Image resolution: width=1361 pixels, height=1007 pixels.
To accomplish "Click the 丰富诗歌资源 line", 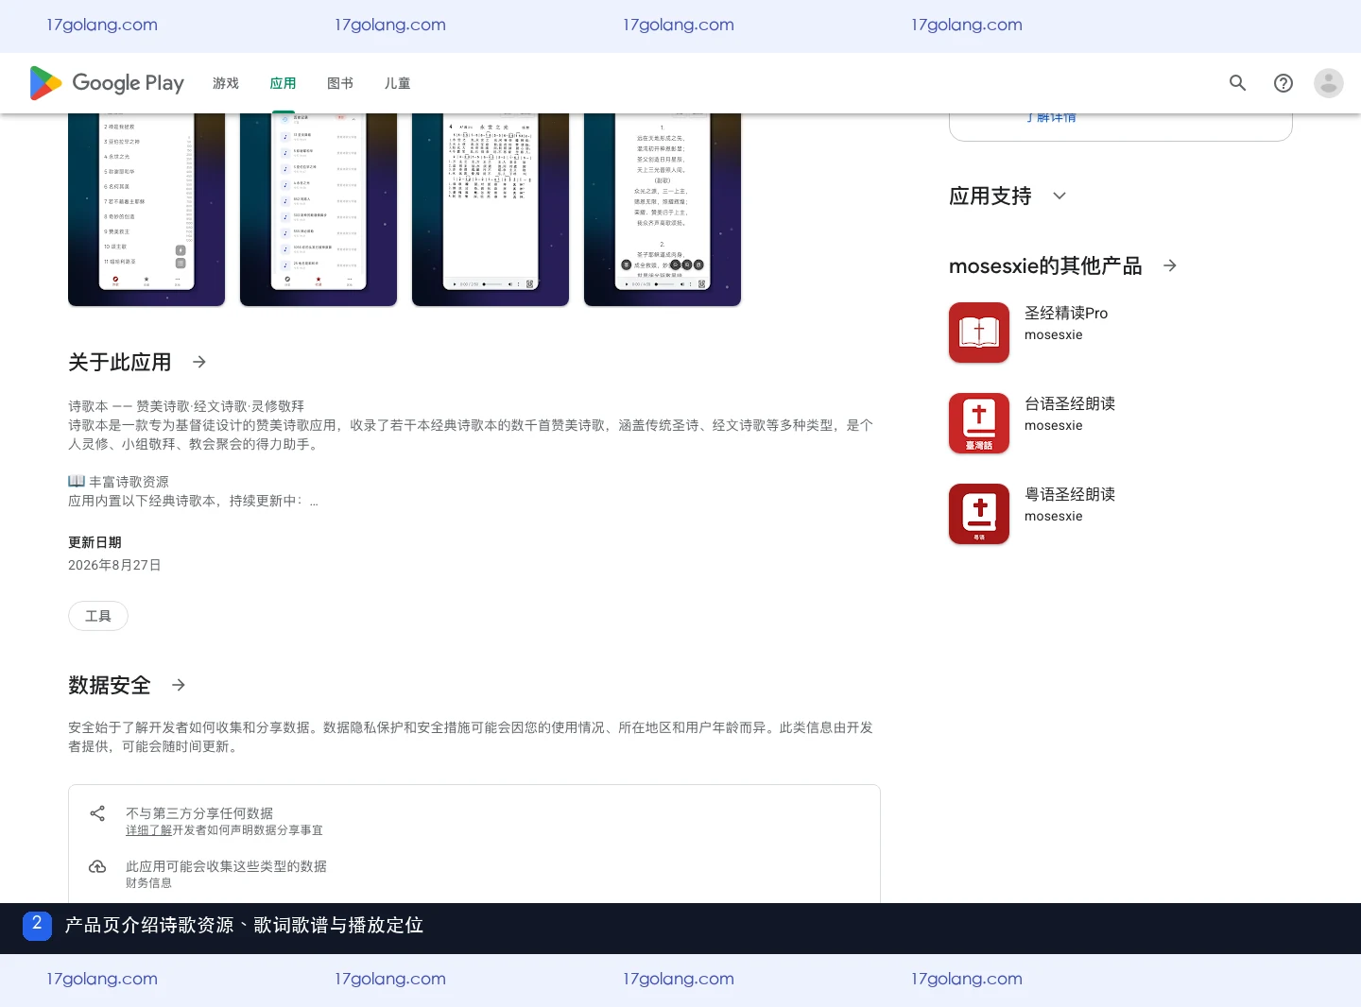I will (x=118, y=482).
